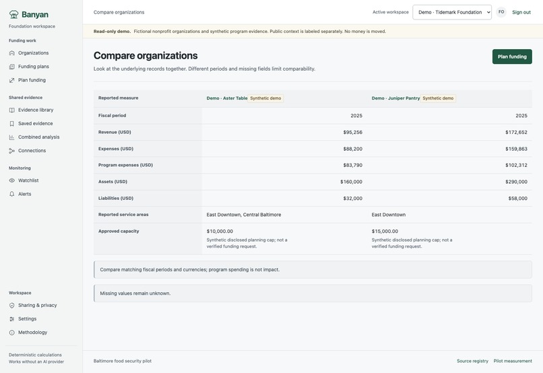Click the Methodology info icon
Screen dimensions: 543x373
(11, 333)
